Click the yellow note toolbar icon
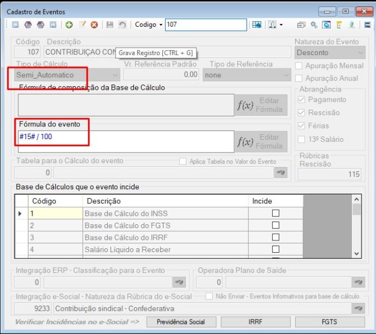This screenshot has height=334, width=376. pyautogui.click(x=339, y=24)
